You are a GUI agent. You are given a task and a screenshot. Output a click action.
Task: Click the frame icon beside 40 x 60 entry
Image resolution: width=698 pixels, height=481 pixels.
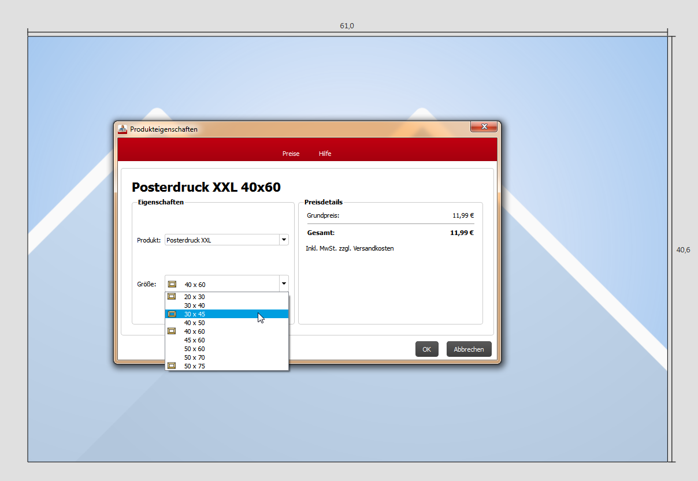tap(172, 331)
